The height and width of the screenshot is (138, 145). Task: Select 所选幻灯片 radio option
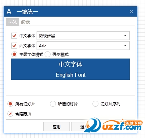click(53, 104)
